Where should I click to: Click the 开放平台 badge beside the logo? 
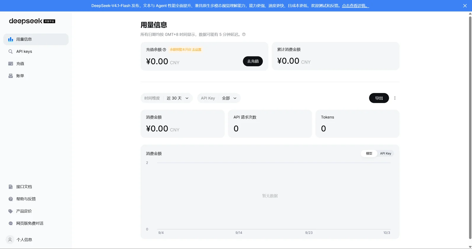(x=49, y=21)
